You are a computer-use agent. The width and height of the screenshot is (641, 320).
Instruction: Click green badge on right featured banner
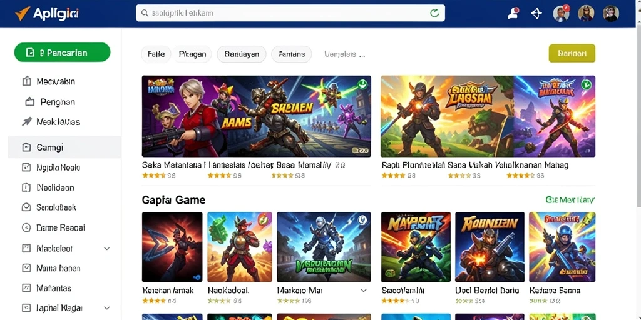pos(586,84)
